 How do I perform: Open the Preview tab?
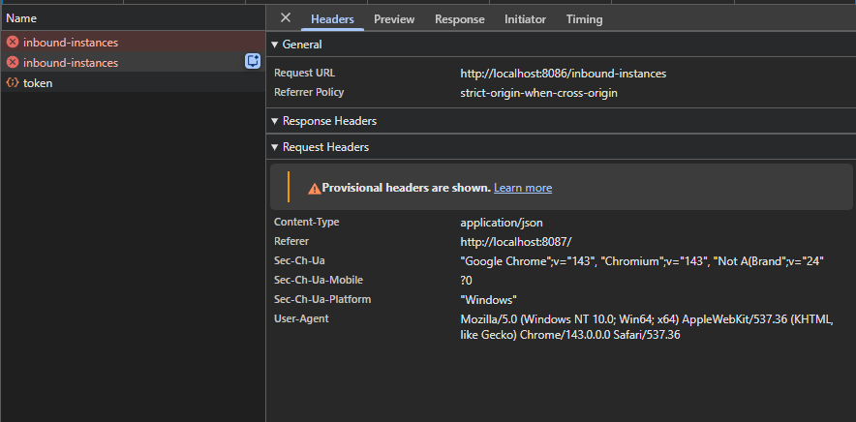coord(394,19)
